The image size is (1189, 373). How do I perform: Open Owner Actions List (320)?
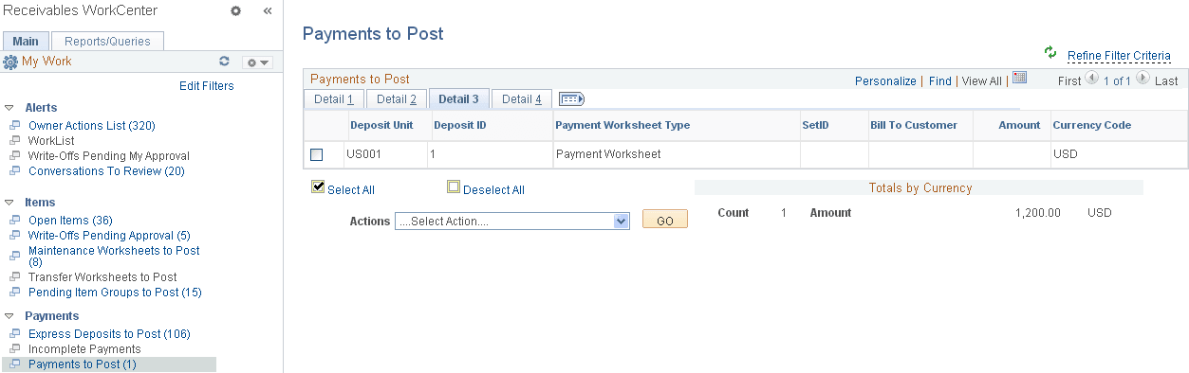(x=92, y=126)
